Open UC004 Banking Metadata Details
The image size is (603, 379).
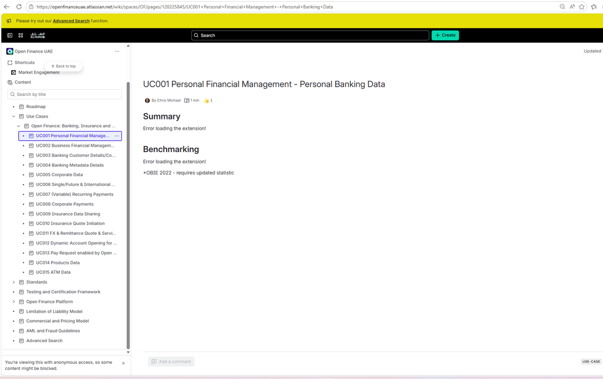pyautogui.click(x=69, y=165)
